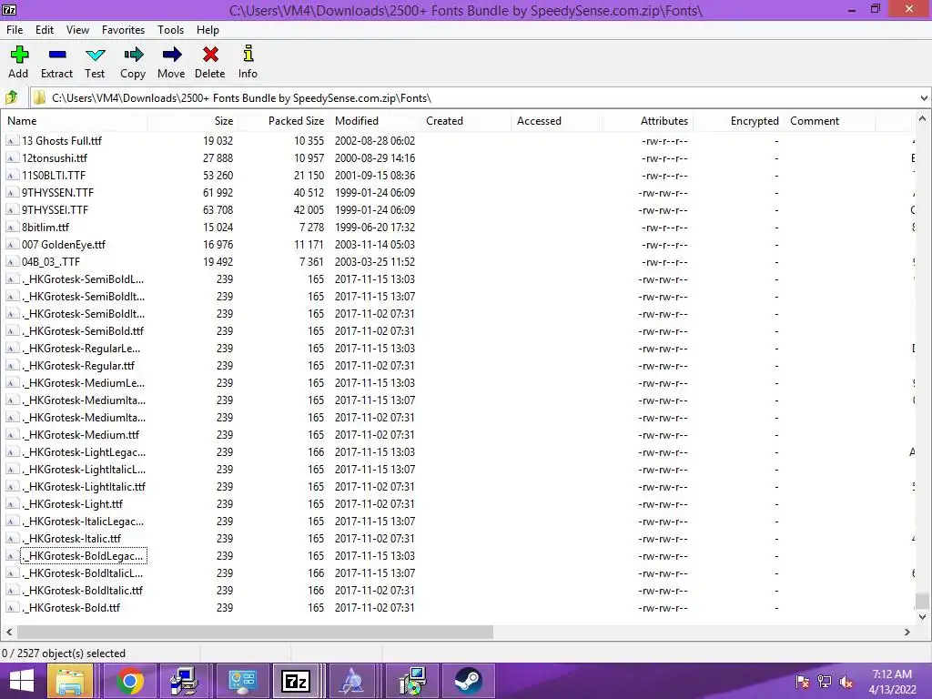Open Windows Start button
This screenshot has height=699, width=932.
[22, 681]
